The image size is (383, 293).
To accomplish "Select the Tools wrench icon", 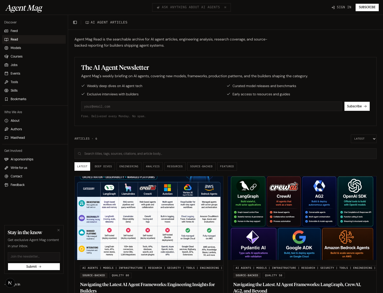I will pyautogui.click(x=6, y=82).
